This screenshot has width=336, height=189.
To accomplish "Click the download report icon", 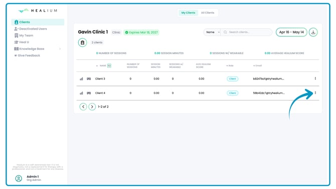I will 313,32.
